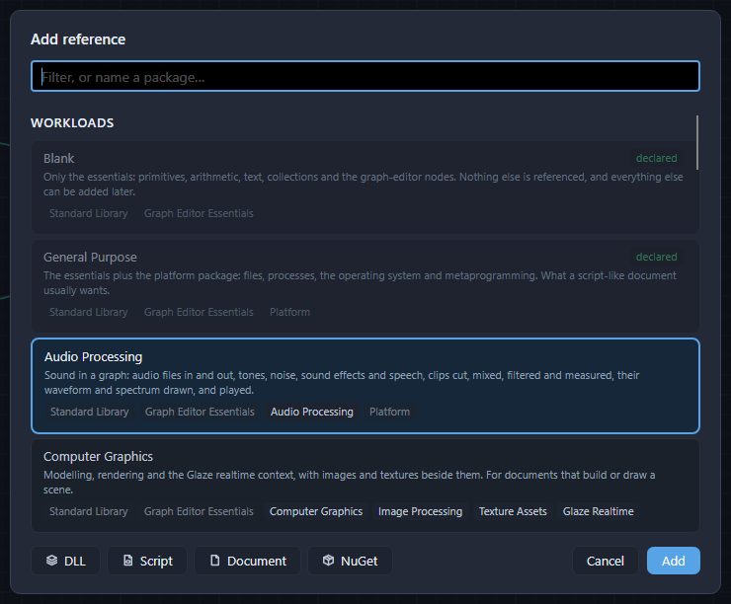The image size is (731, 604).
Task: Click Graph Editor Essentials tag in Audio Processing card
Action: click(200, 412)
